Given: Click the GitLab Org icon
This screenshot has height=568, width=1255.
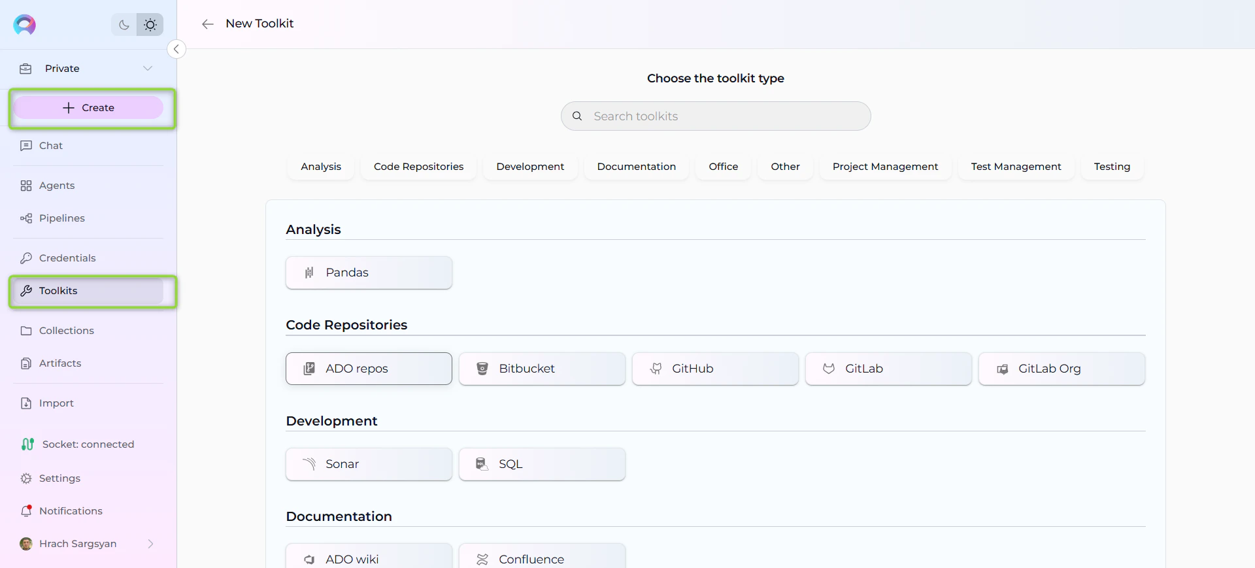Looking at the screenshot, I should click(x=1002, y=369).
